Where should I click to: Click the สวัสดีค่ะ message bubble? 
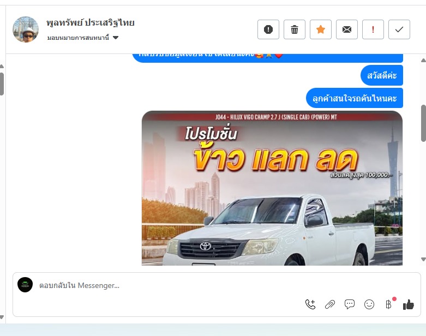(382, 75)
